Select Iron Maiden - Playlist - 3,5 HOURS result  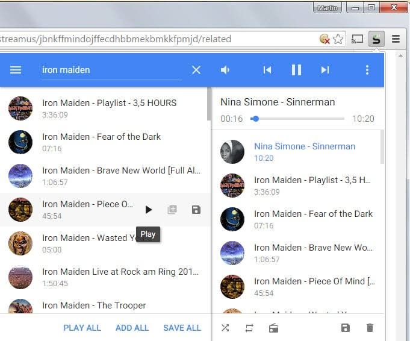pos(105,108)
